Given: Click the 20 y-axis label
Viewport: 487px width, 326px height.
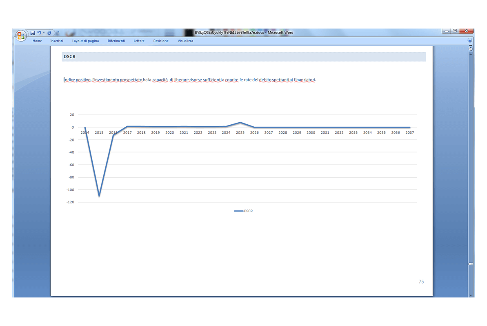Looking at the screenshot, I should pyautogui.click(x=72, y=115).
